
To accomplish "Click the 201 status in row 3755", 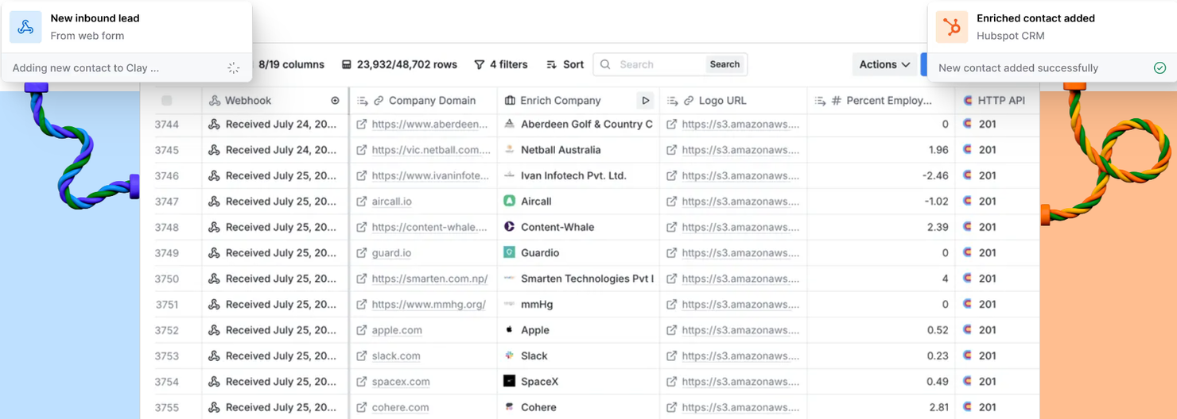I will pos(987,407).
